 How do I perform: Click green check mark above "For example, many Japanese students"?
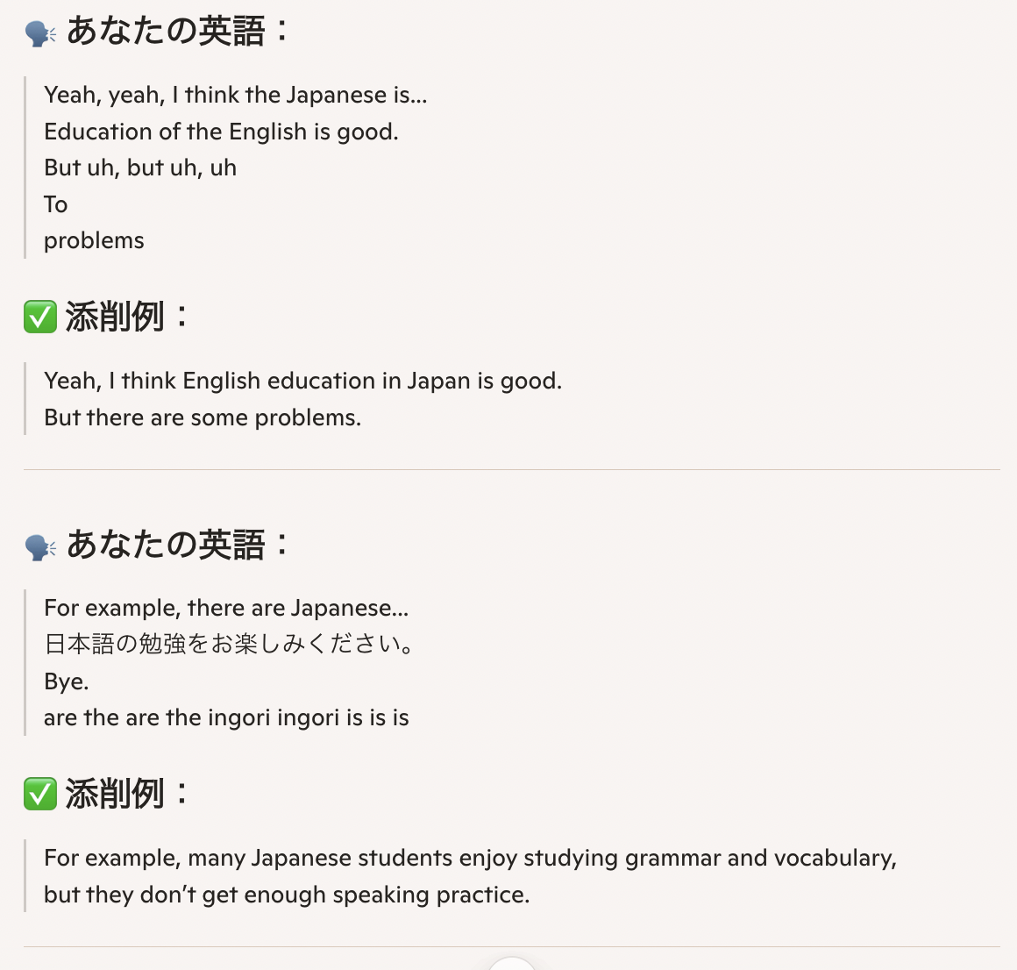tap(40, 794)
